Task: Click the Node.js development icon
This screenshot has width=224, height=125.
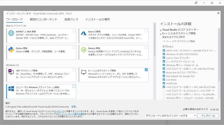Action: [x=83, y=50]
